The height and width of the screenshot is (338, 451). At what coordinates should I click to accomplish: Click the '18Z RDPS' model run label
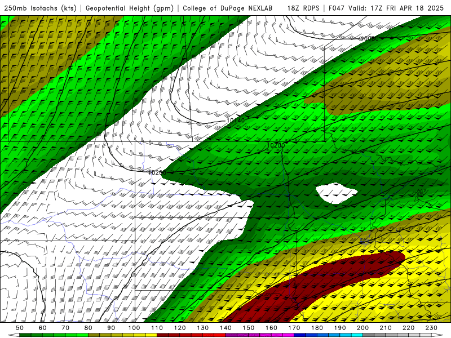(x=303, y=8)
